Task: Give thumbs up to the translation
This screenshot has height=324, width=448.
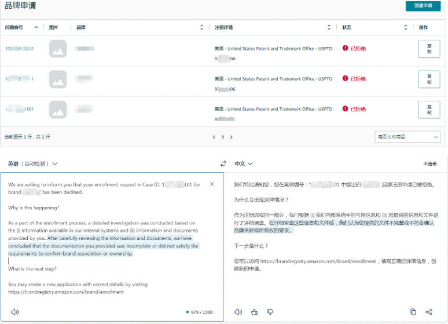Action: point(254,312)
